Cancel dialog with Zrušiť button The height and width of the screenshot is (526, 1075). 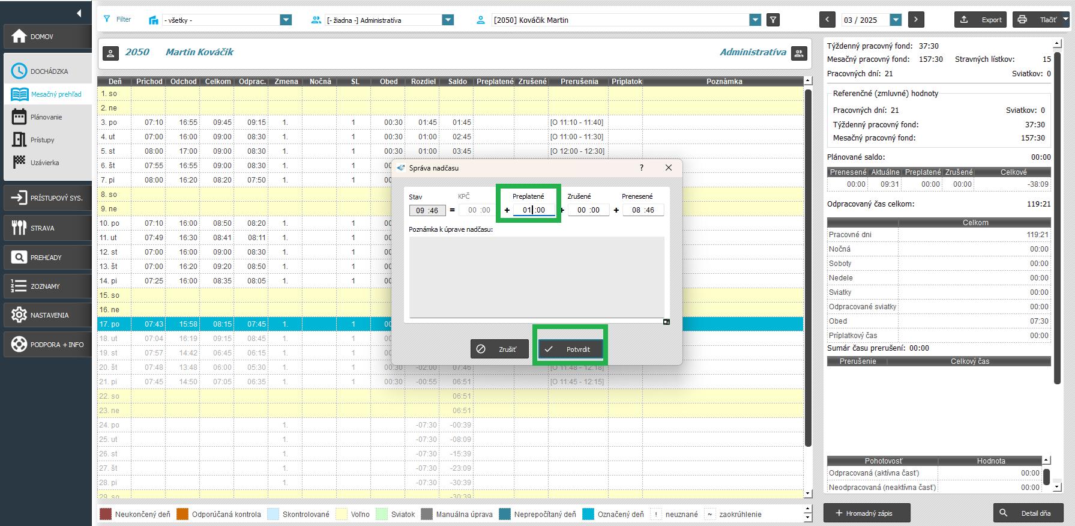(x=499, y=349)
